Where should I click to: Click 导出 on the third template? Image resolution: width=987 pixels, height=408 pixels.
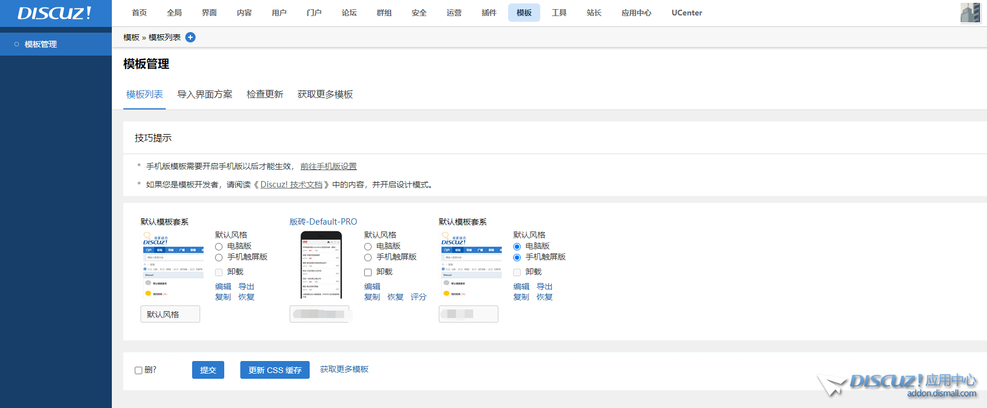pos(545,287)
